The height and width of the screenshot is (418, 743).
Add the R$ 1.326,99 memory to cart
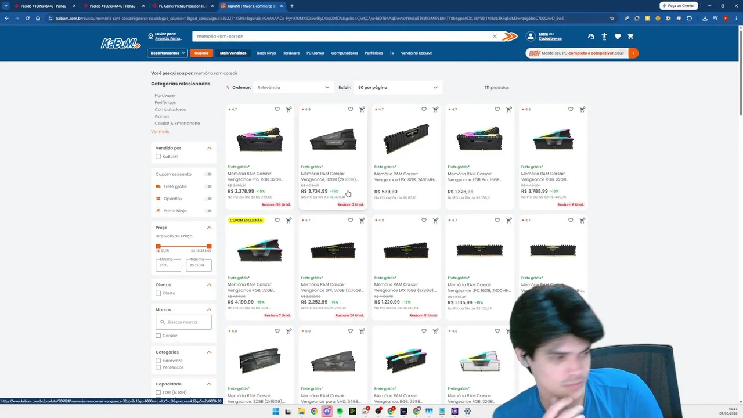509,109
